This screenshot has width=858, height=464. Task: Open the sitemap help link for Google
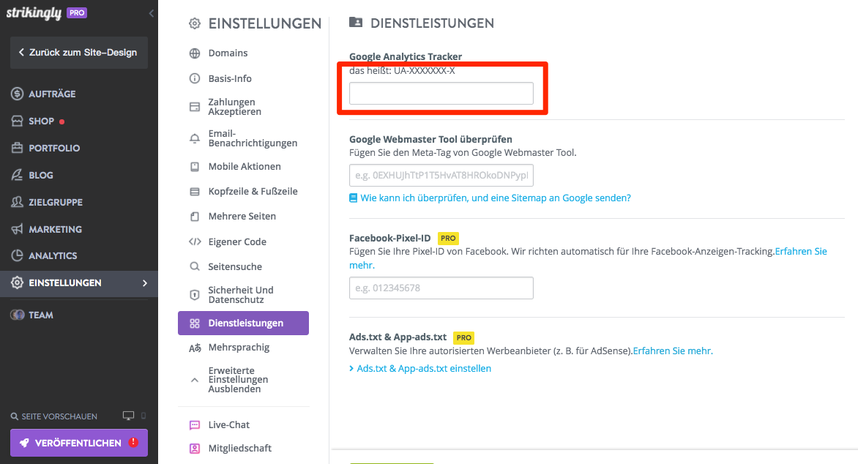(x=495, y=198)
